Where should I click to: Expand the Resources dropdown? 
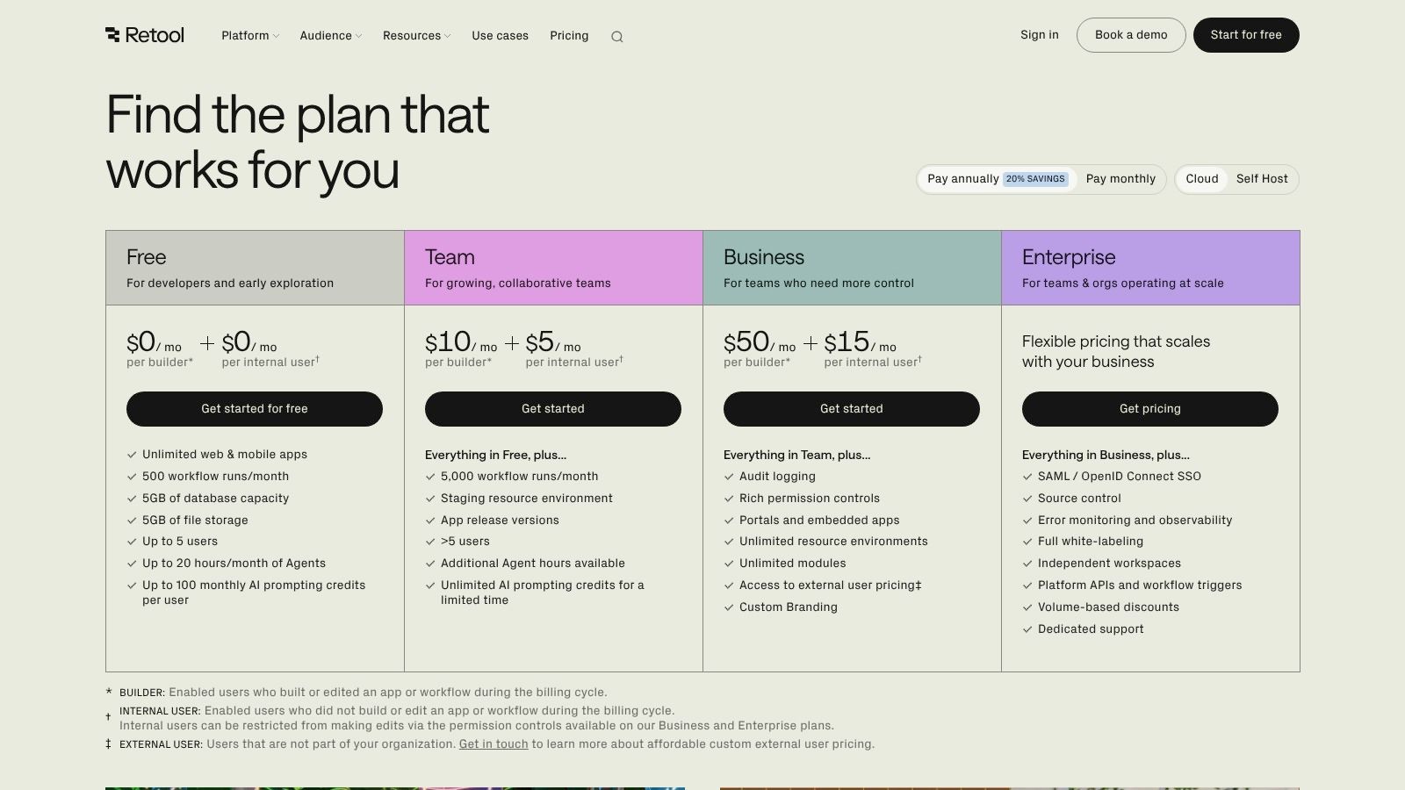tap(414, 35)
